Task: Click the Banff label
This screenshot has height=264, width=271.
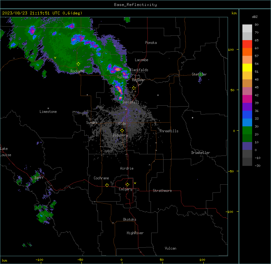Action: tap(39, 178)
